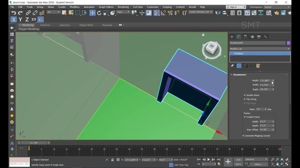Open the selection filter All dropdown
Screen dimensions: 300x168
53,12
